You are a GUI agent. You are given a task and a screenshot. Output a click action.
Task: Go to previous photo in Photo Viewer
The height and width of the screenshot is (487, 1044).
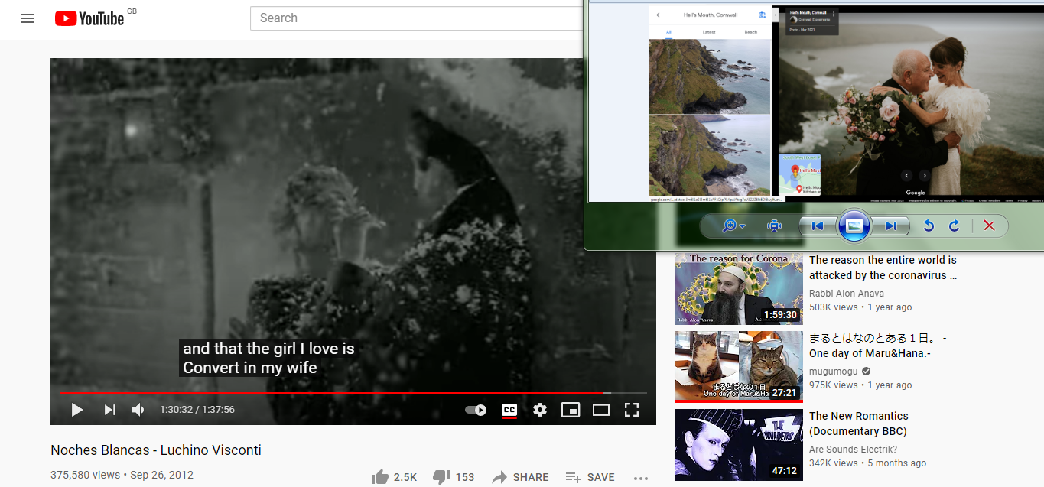(x=817, y=226)
